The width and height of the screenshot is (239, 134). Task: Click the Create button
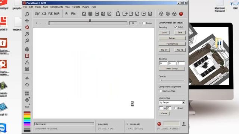pos(164,113)
